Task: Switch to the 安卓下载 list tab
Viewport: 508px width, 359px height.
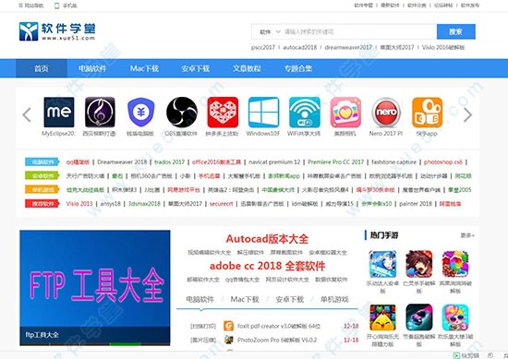Action: (290, 299)
